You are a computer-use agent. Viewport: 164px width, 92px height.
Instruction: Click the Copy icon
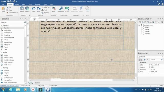point(7,10)
